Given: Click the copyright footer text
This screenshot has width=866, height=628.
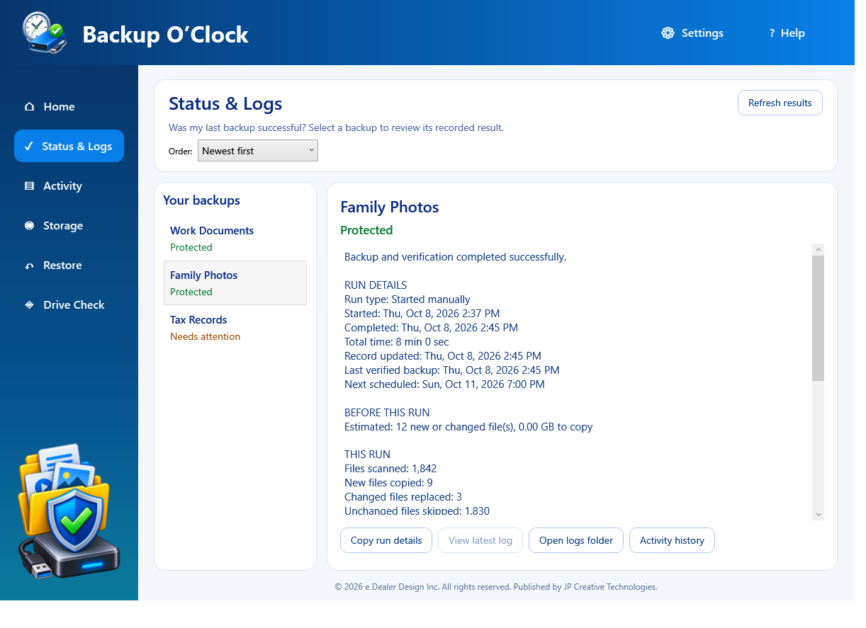Looking at the screenshot, I should coord(496,587).
